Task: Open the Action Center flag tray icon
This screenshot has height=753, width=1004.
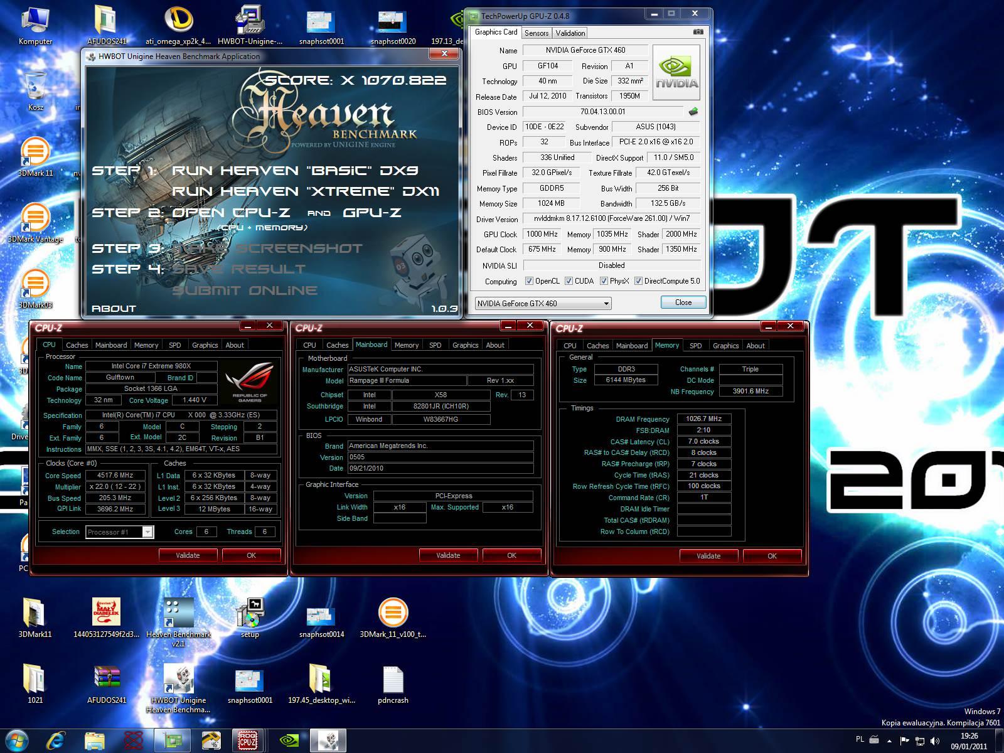Action: pyautogui.click(x=905, y=741)
